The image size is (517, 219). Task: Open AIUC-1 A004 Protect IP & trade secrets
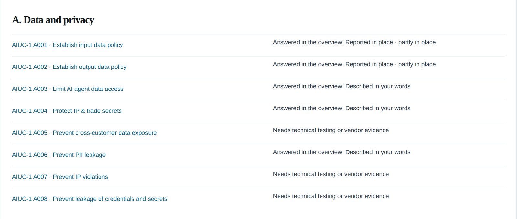coord(67,111)
